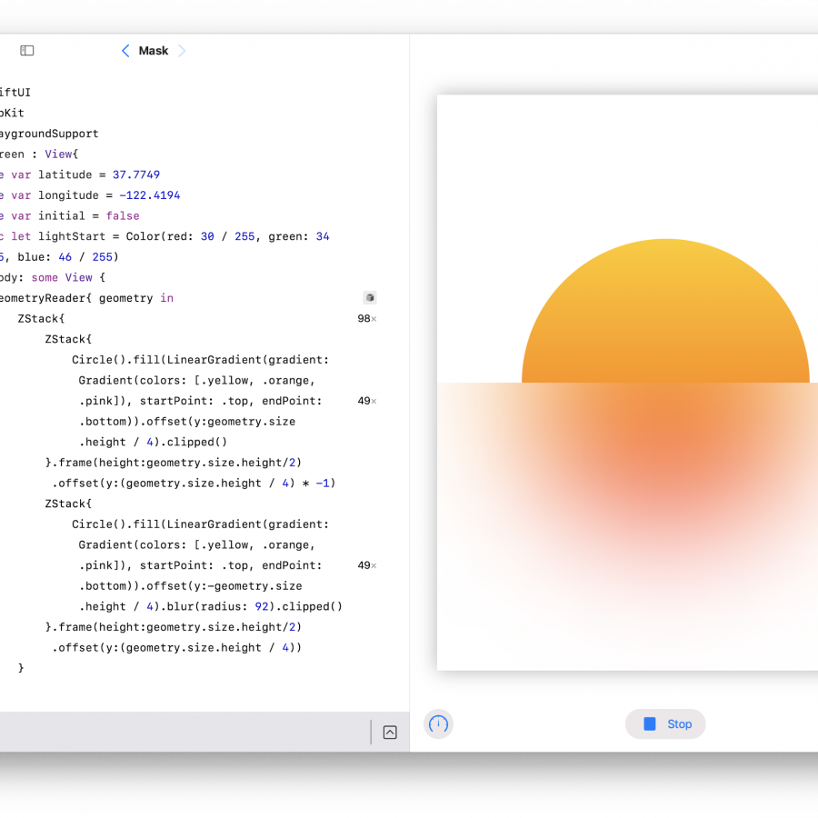Open the sidebar panel
Viewport: 818px width, 818px height.
click(x=26, y=50)
